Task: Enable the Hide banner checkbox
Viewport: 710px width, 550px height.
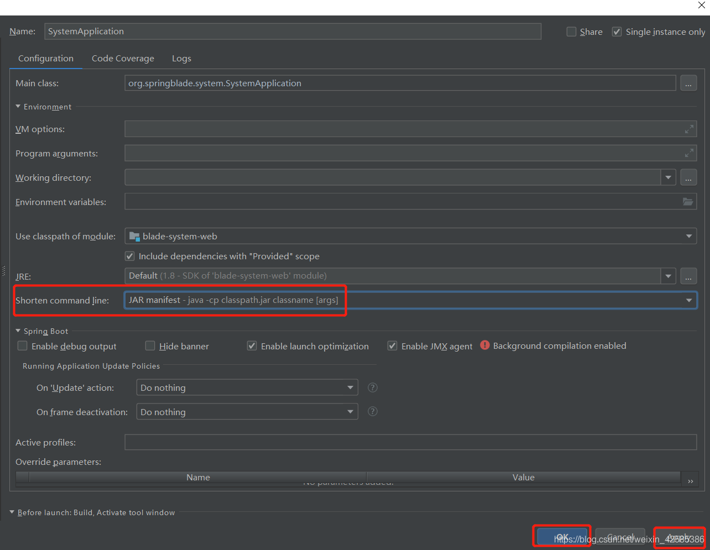Action: pos(150,345)
